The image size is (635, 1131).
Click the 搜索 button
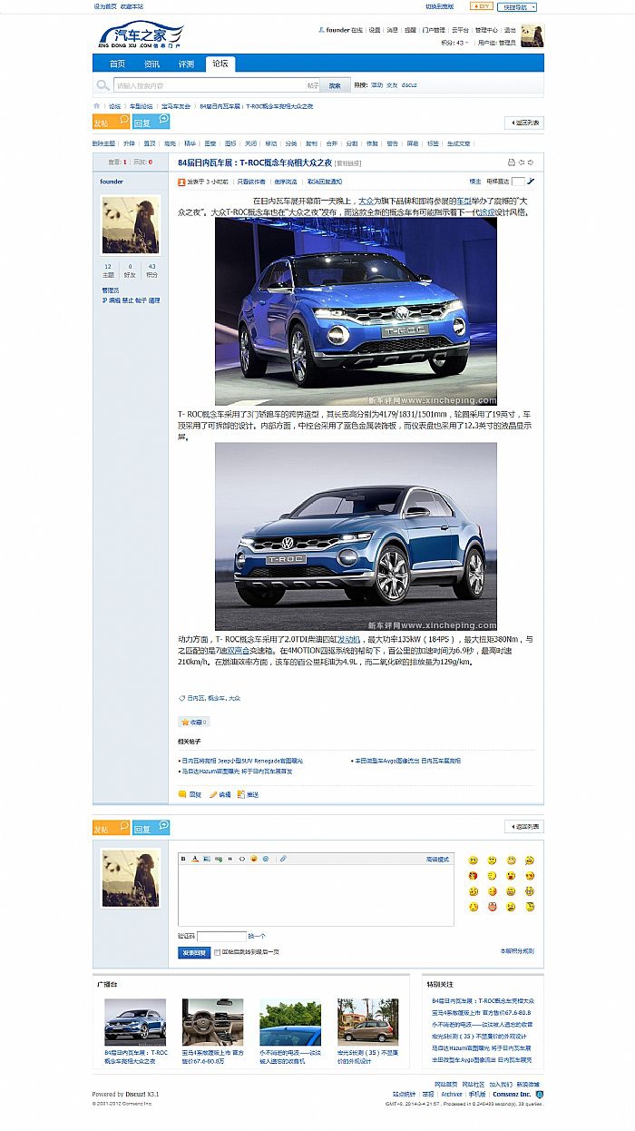pyautogui.click(x=336, y=85)
